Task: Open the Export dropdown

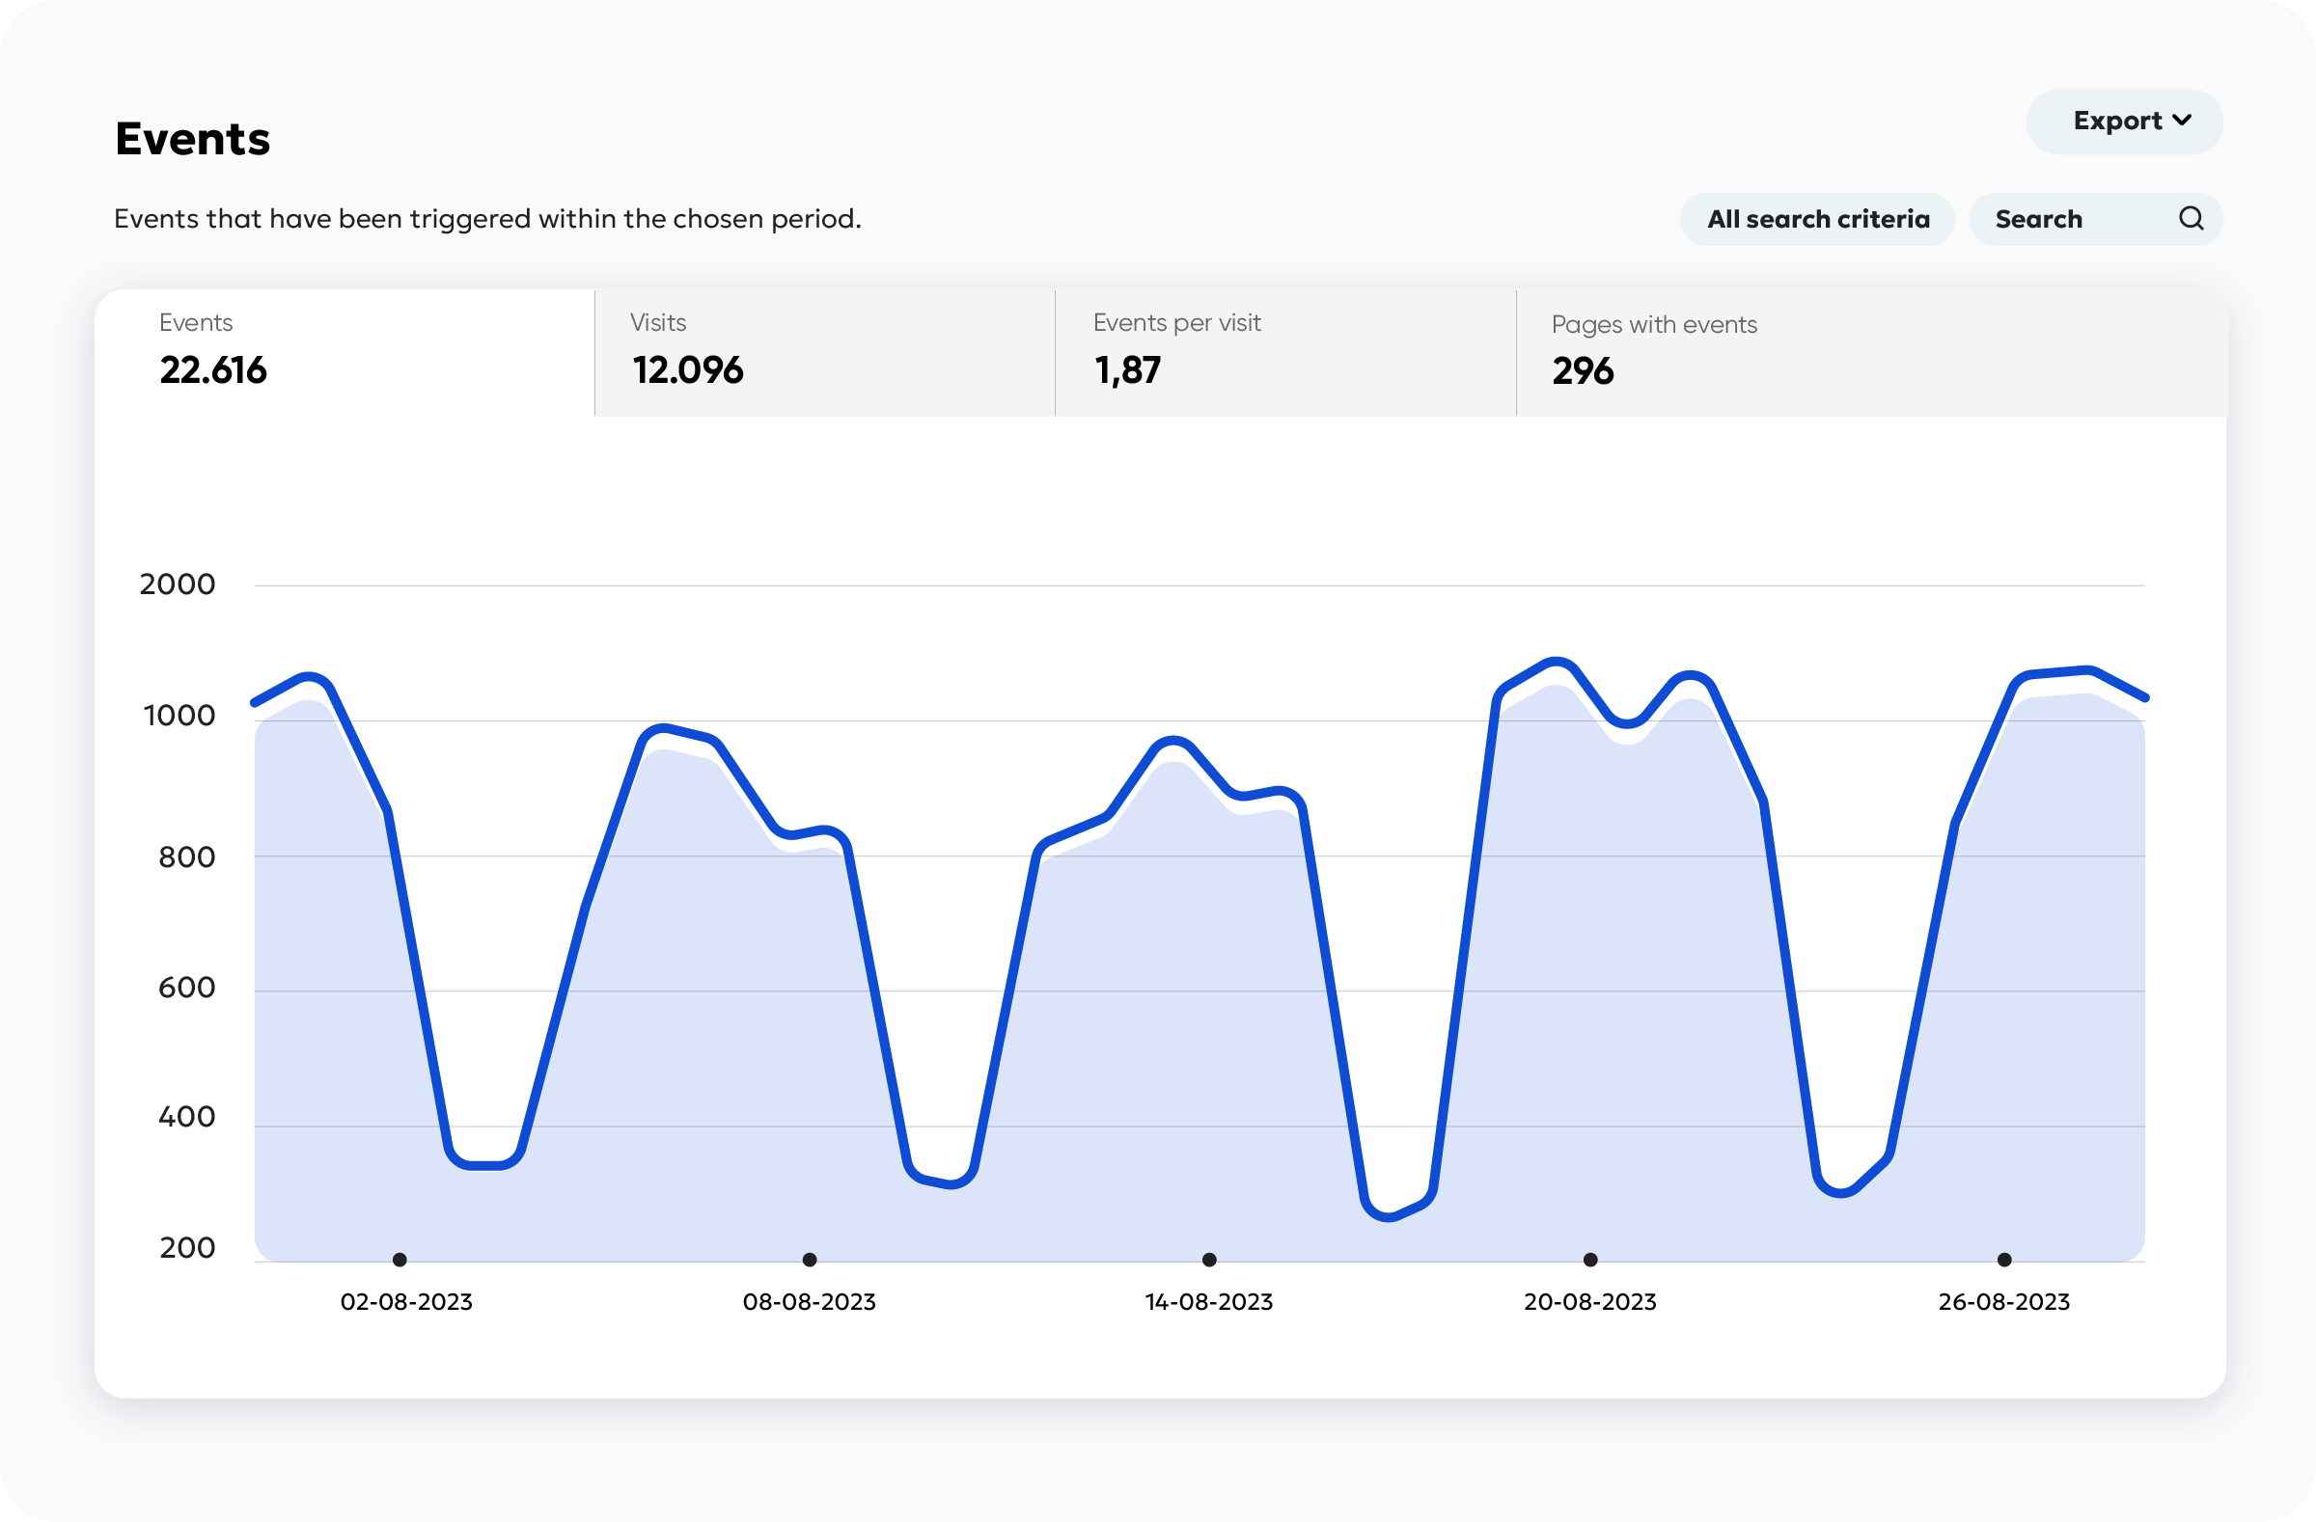Action: click(x=2122, y=122)
